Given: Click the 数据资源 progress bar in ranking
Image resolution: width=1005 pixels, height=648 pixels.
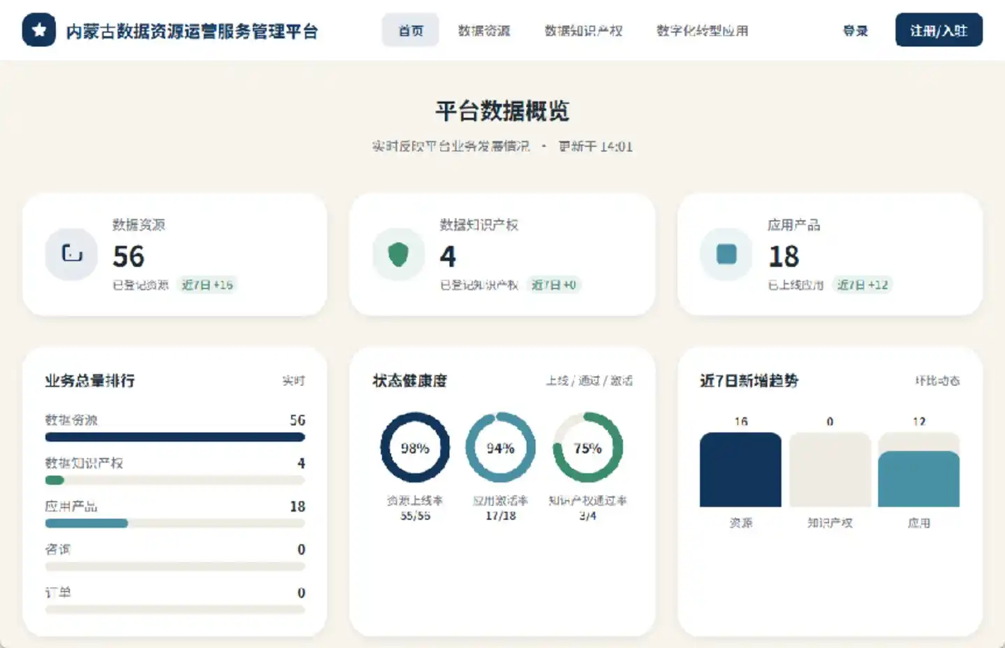Looking at the screenshot, I should (x=175, y=438).
